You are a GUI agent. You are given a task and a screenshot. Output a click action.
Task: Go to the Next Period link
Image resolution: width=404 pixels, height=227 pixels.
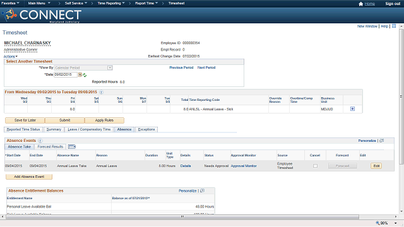(206, 67)
